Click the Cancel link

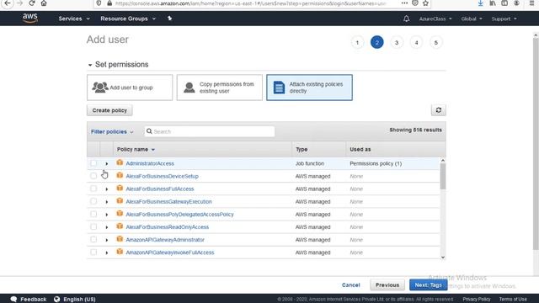click(x=350, y=284)
